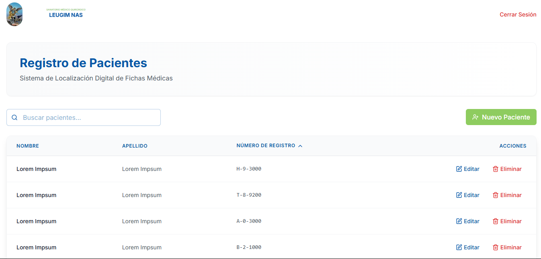Screen dimensions: 541x259
Task: Click the LEUGIM NAS header title
Action: [x=66, y=15]
